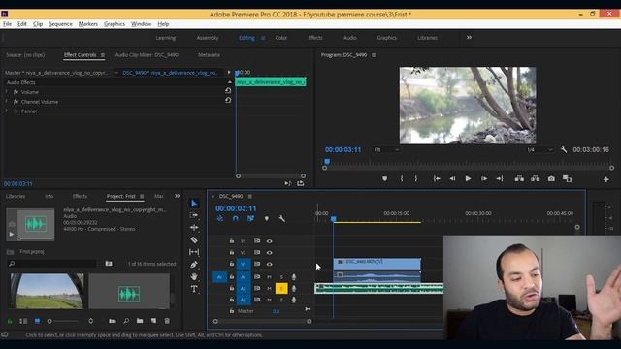This screenshot has height=349, width=621.
Task: Toggle V1 track output eye
Action: [270, 264]
